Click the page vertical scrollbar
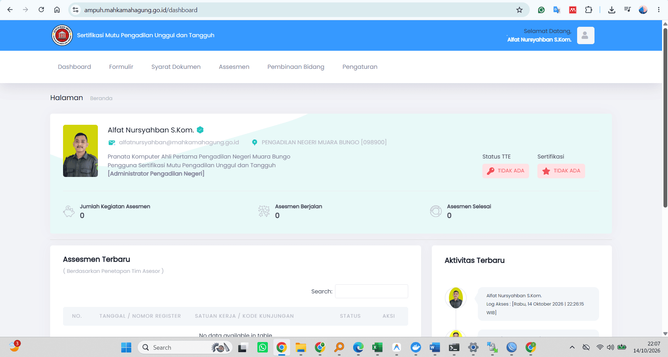This screenshot has height=357, width=668. 665,118
